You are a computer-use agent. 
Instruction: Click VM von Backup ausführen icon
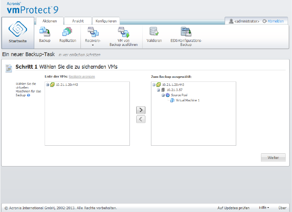point(123,32)
